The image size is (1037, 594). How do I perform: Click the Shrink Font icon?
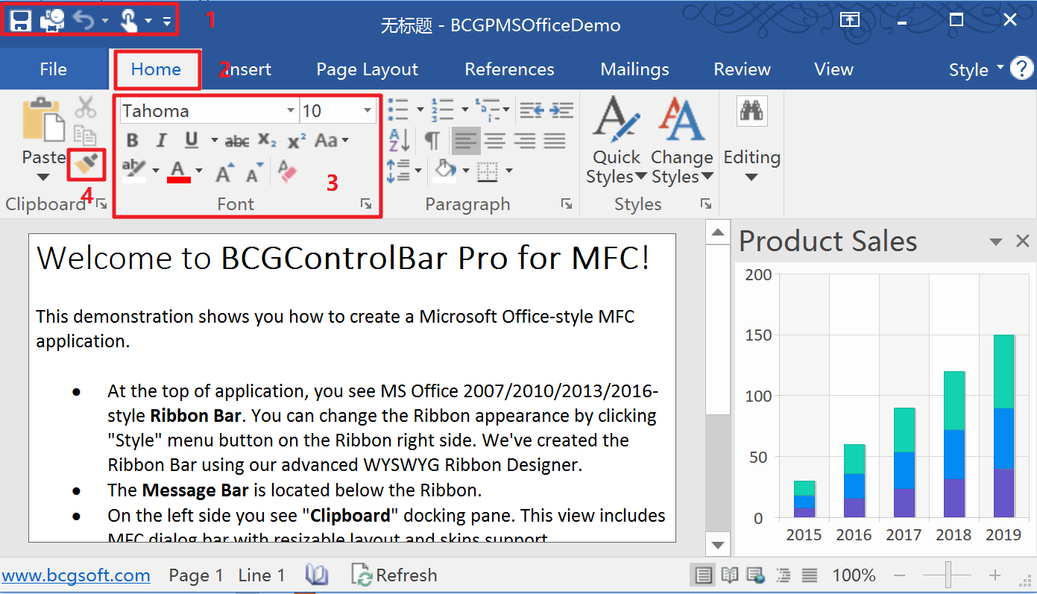coord(255,172)
